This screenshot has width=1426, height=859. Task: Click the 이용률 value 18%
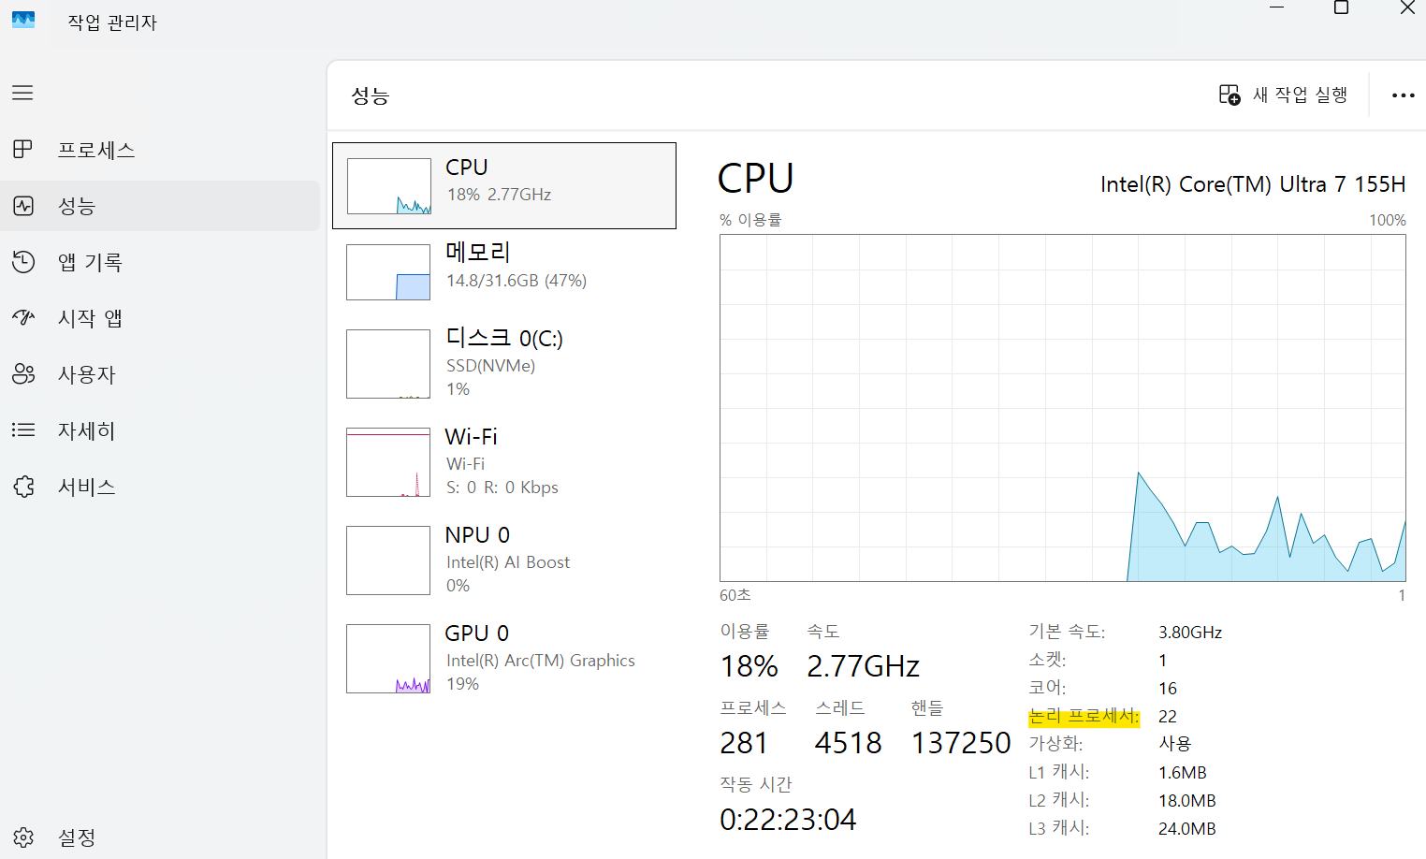(749, 666)
